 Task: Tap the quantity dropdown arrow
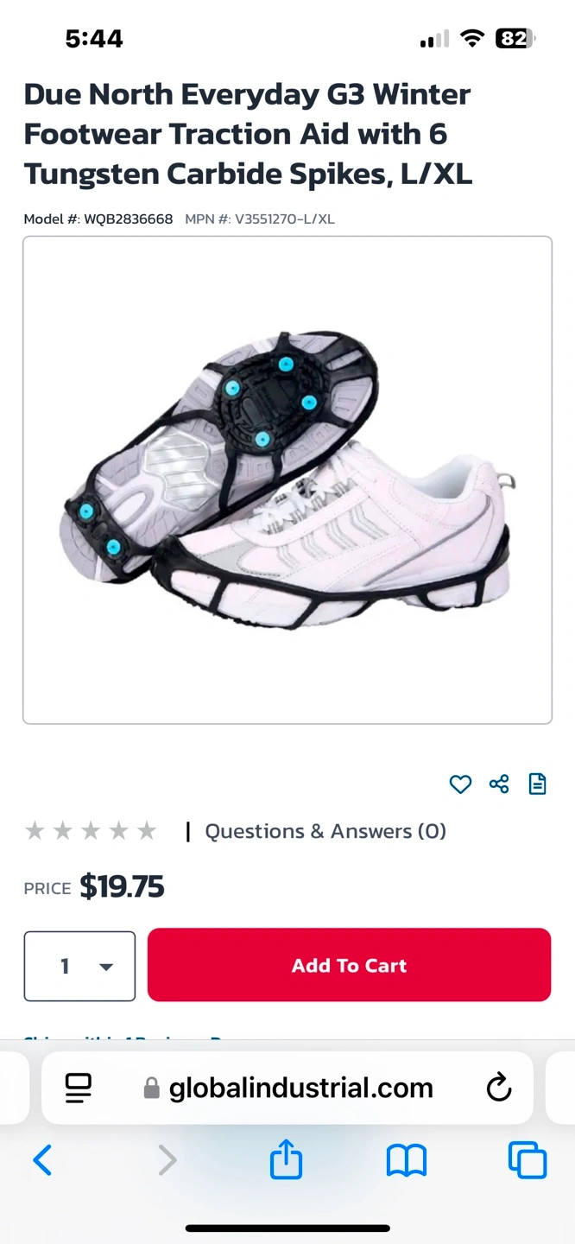click(106, 967)
